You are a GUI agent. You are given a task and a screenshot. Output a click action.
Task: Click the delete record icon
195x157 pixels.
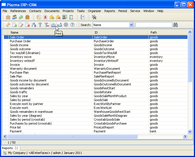(27, 25)
